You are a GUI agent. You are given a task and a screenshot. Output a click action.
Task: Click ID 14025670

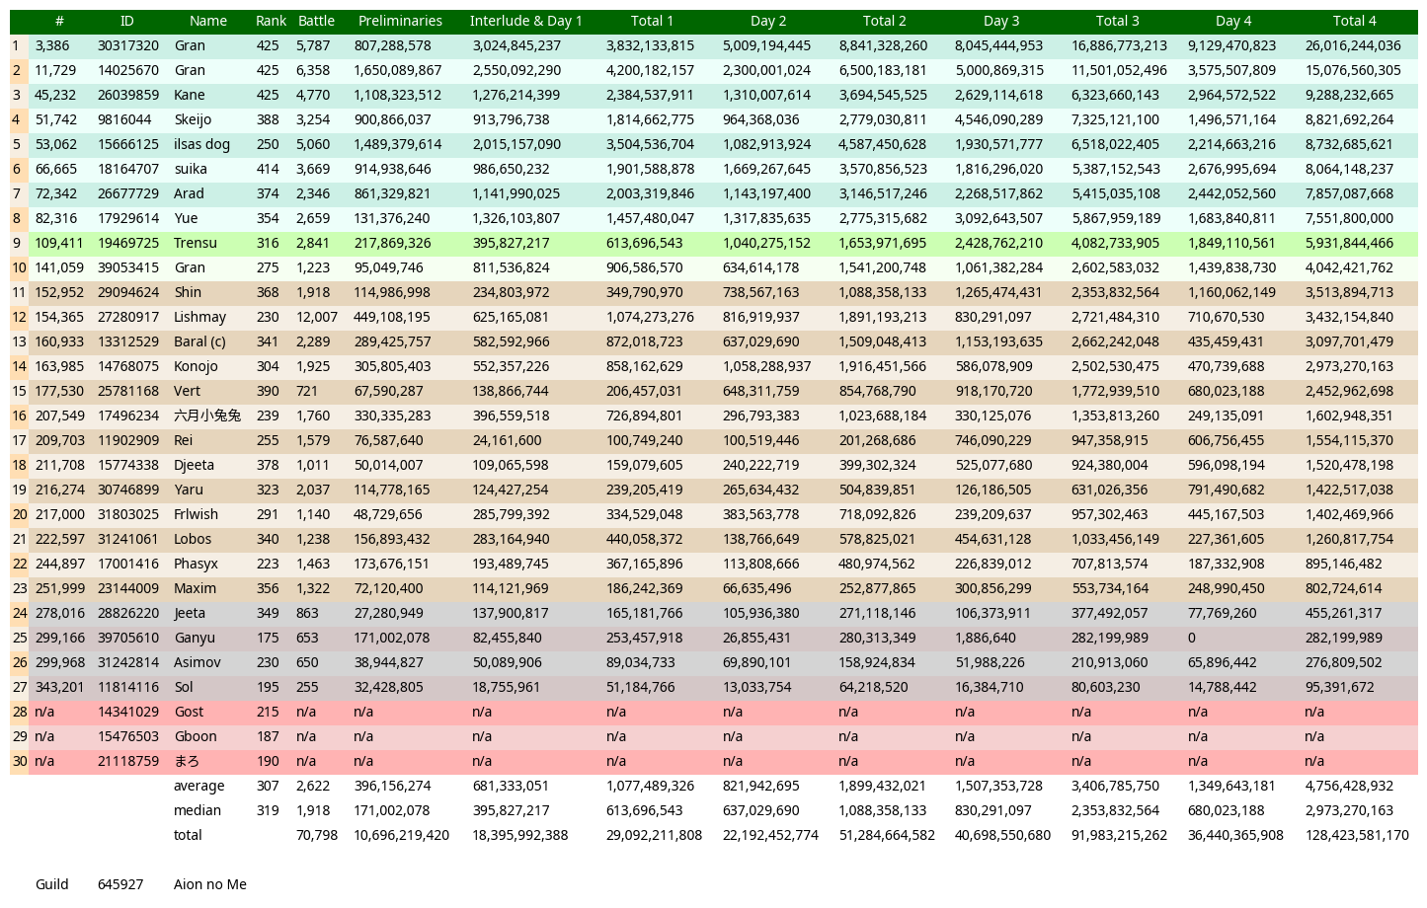128,70
